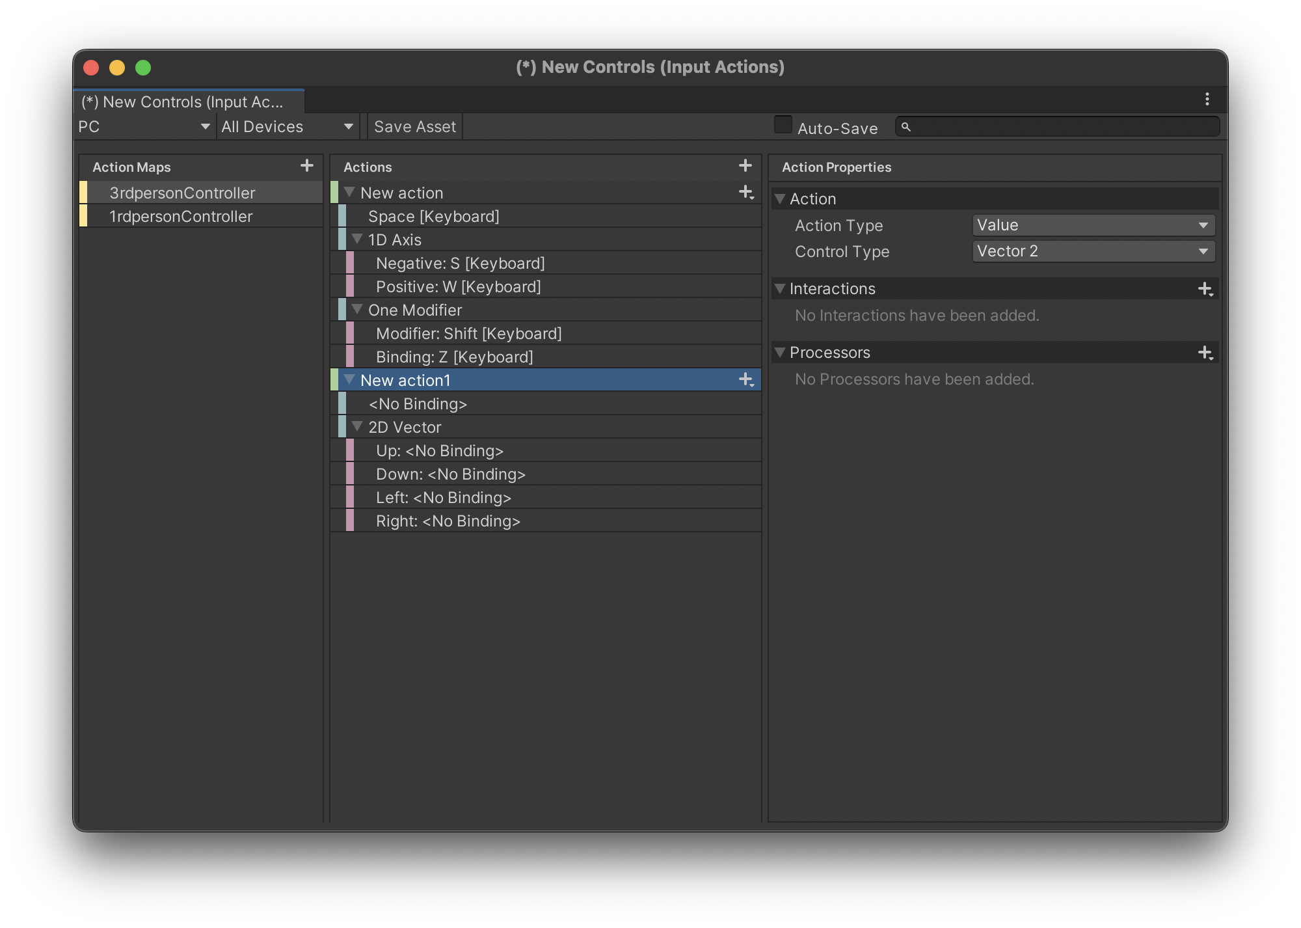This screenshot has width=1301, height=928.
Task: Select the Space [Keyboard] binding
Action: point(433,217)
